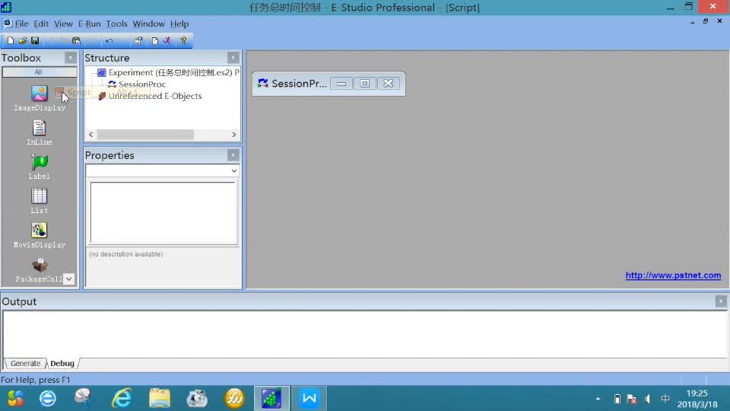
Task: Click the All filter button in Toolbox
Action: [39, 72]
